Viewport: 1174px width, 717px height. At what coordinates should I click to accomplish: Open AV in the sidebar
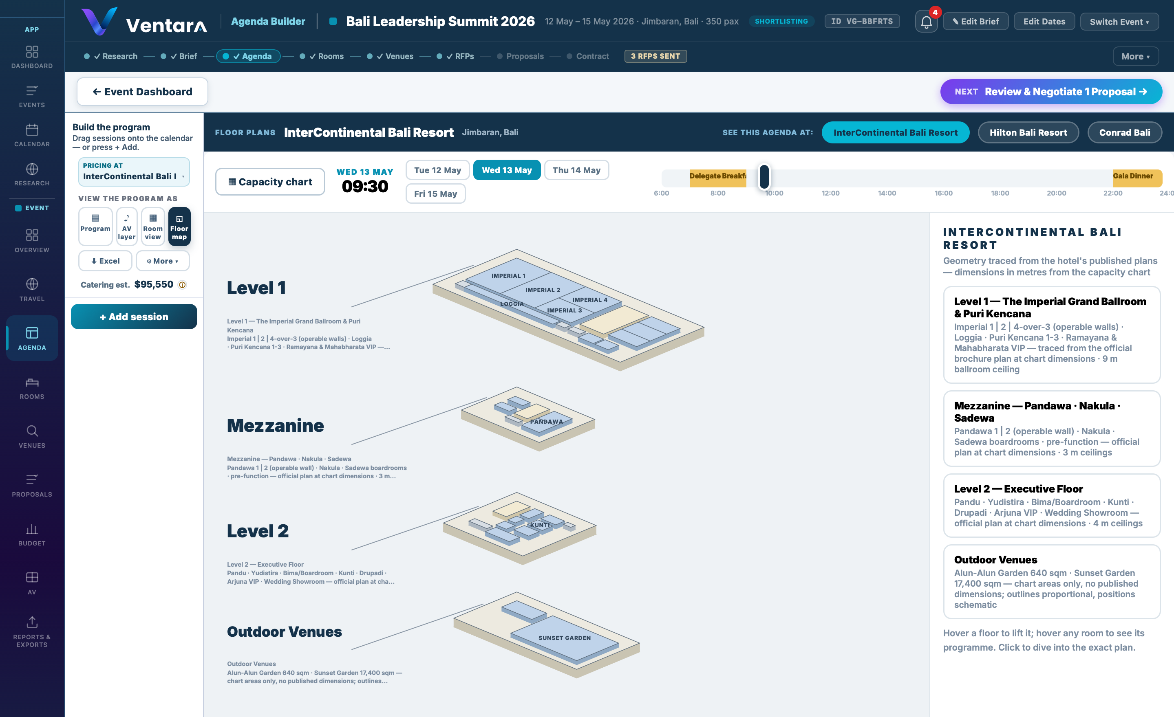click(x=32, y=584)
